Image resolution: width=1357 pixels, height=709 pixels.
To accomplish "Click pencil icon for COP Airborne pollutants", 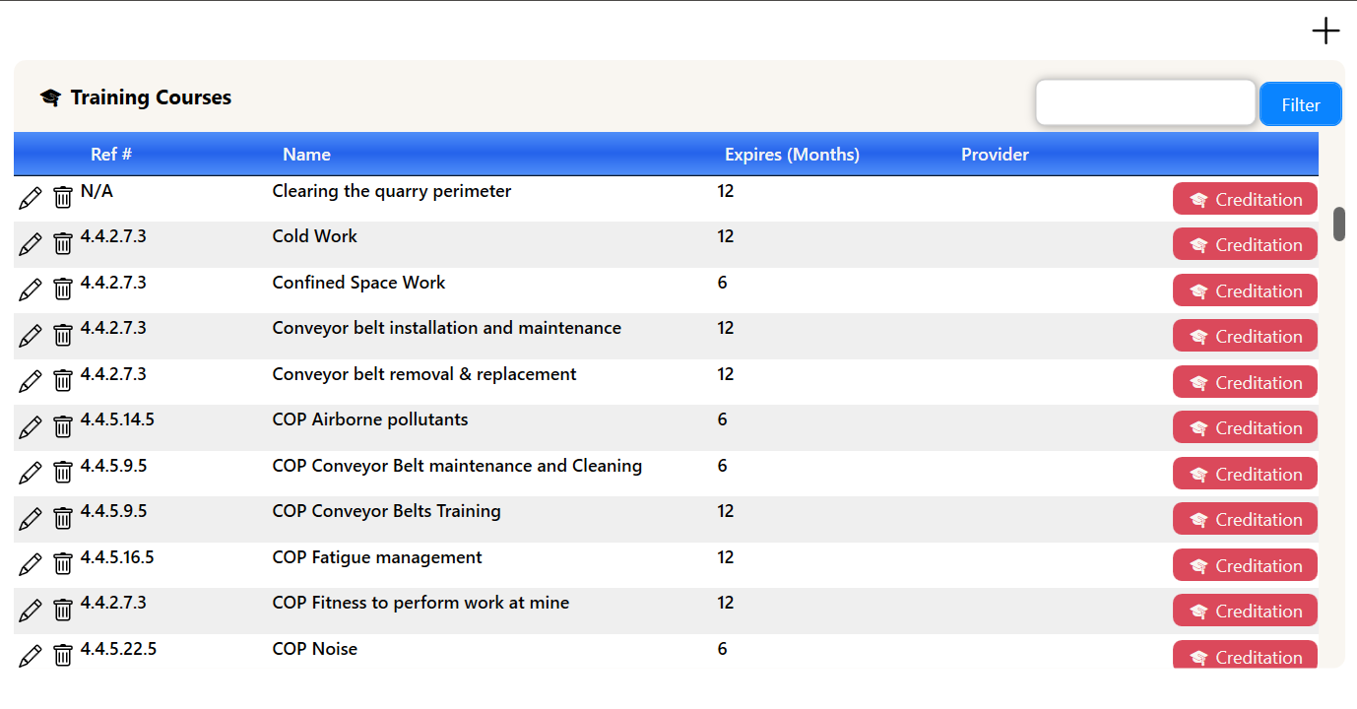I will tap(31, 427).
